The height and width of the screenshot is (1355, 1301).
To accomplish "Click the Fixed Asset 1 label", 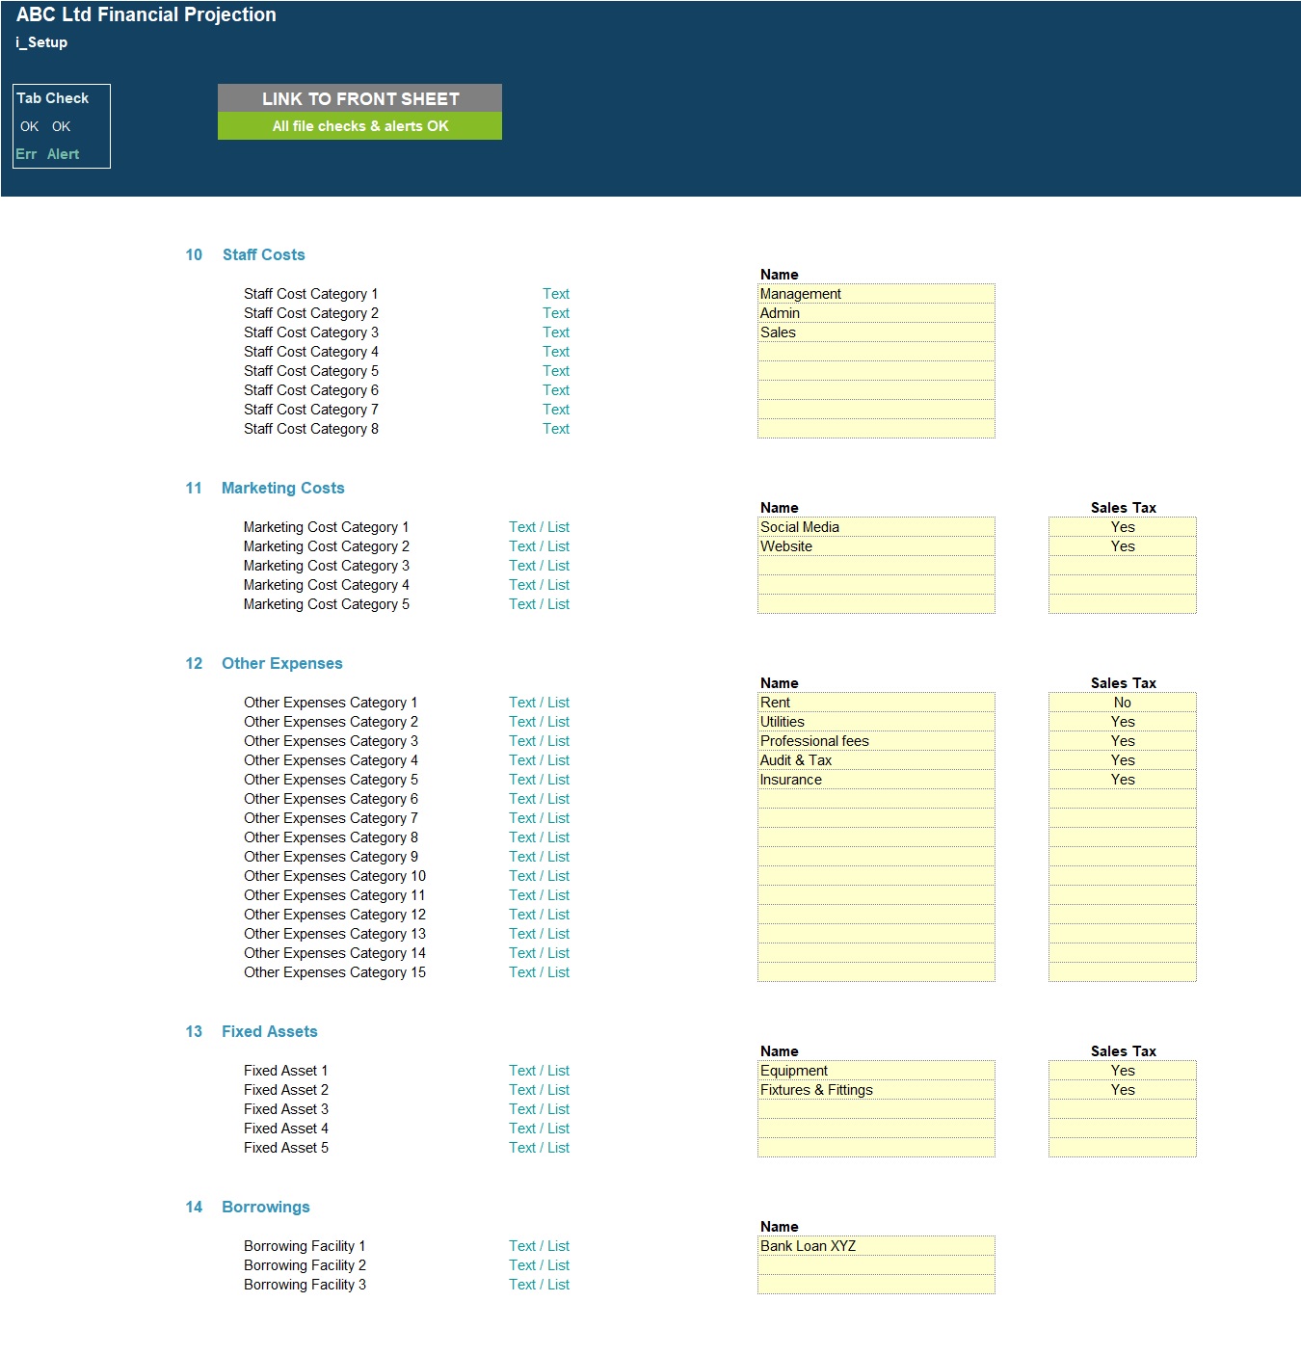I will (285, 1071).
